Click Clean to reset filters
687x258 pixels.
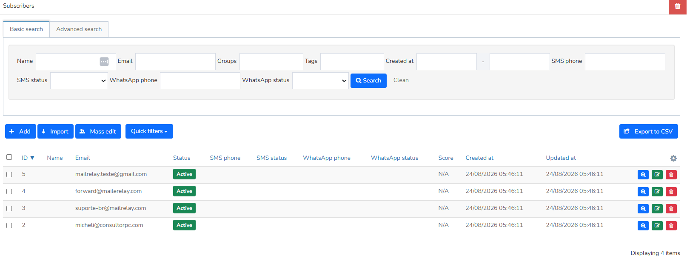(401, 80)
